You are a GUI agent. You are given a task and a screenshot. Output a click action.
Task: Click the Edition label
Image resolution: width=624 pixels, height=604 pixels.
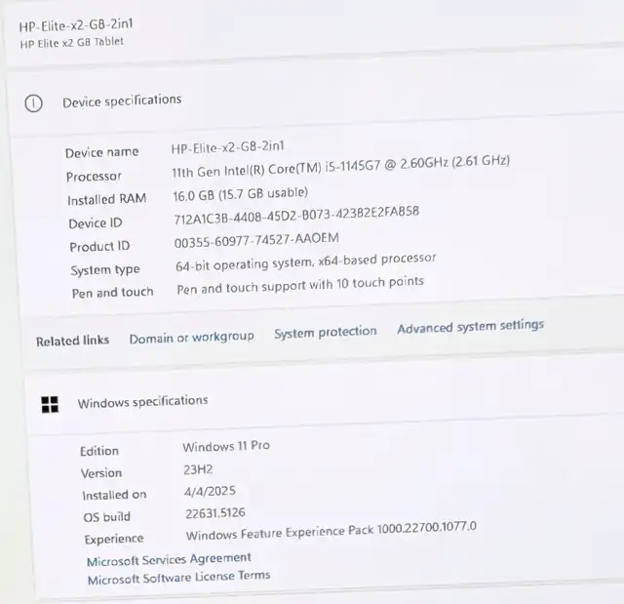click(99, 451)
